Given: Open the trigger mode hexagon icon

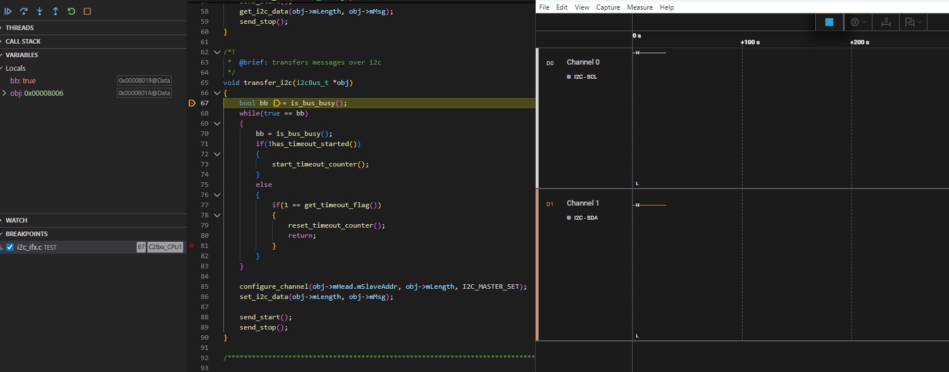Looking at the screenshot, I should 855,22.
